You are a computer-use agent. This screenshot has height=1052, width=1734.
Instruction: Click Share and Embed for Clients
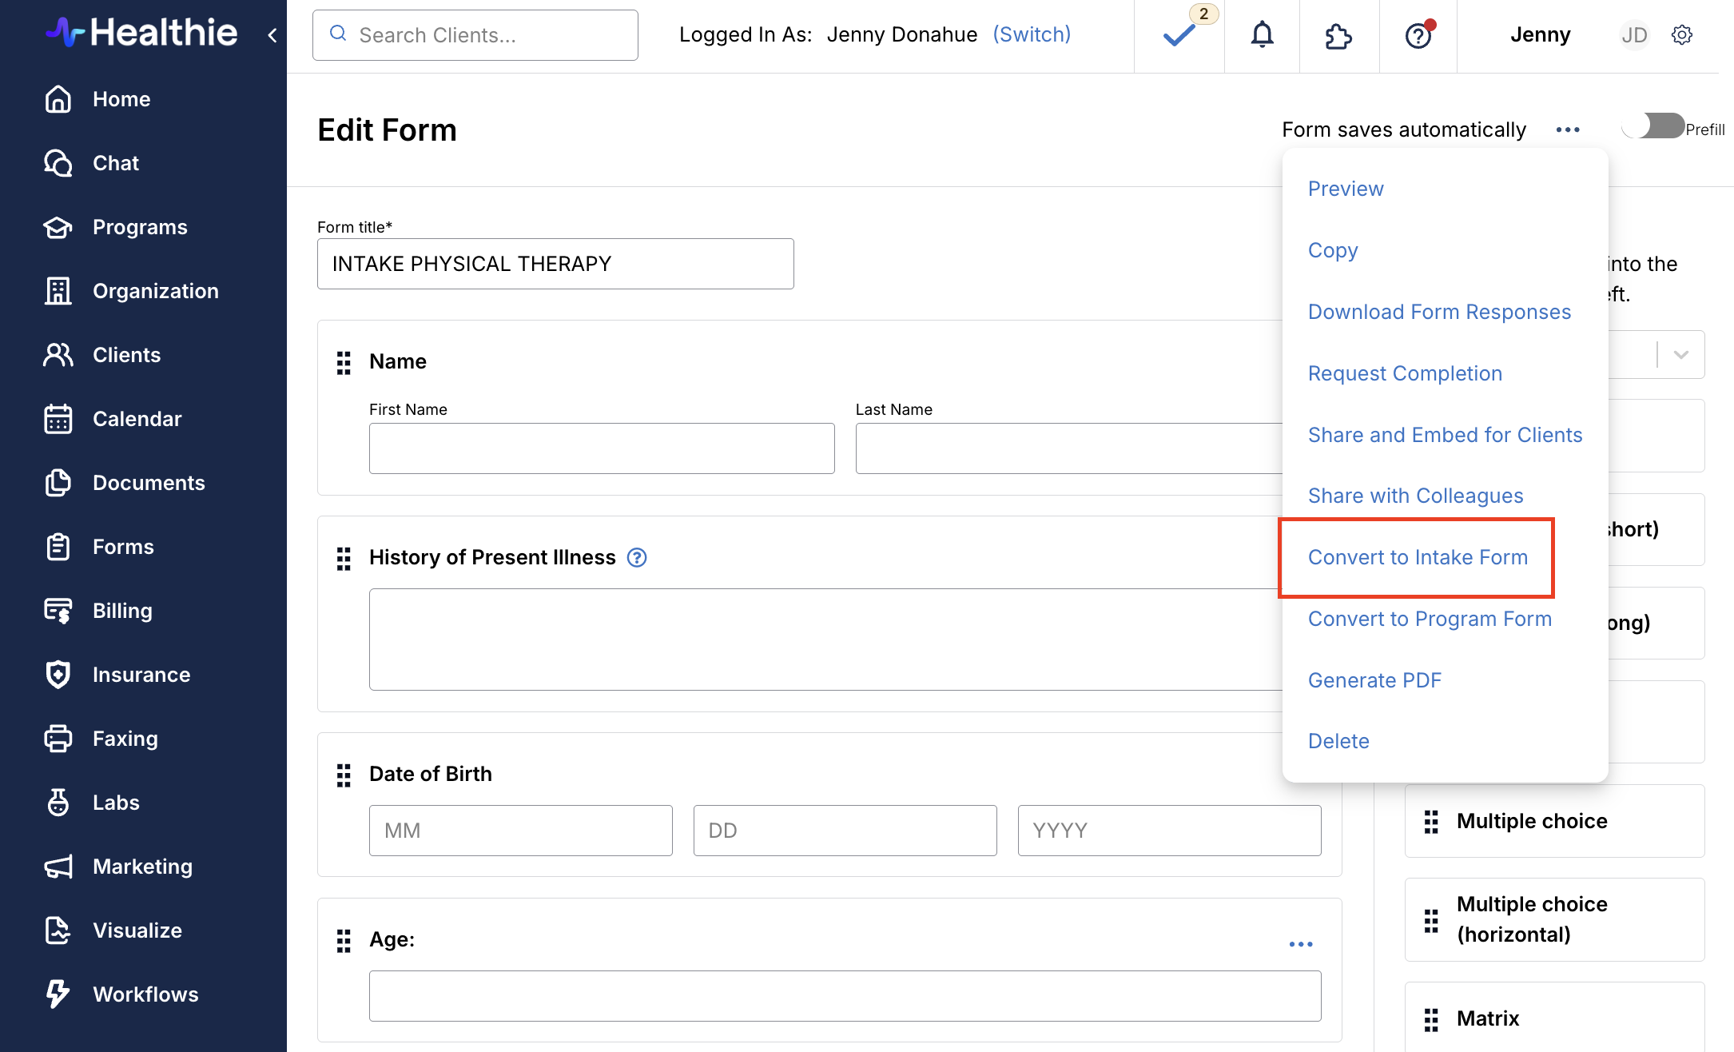1444,435
